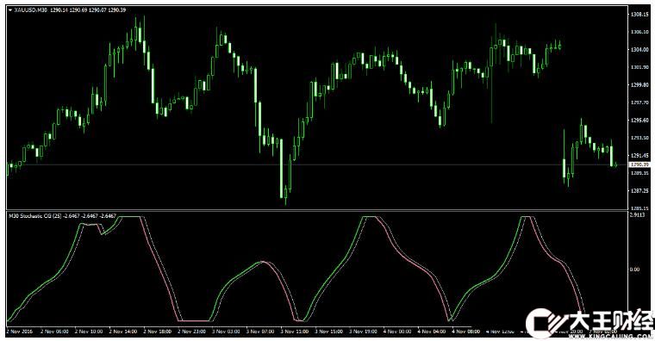This screenshot has height=341, width=655.
Task: Click the 1287.25 price axis label
Action: click(x=639, y=191)
